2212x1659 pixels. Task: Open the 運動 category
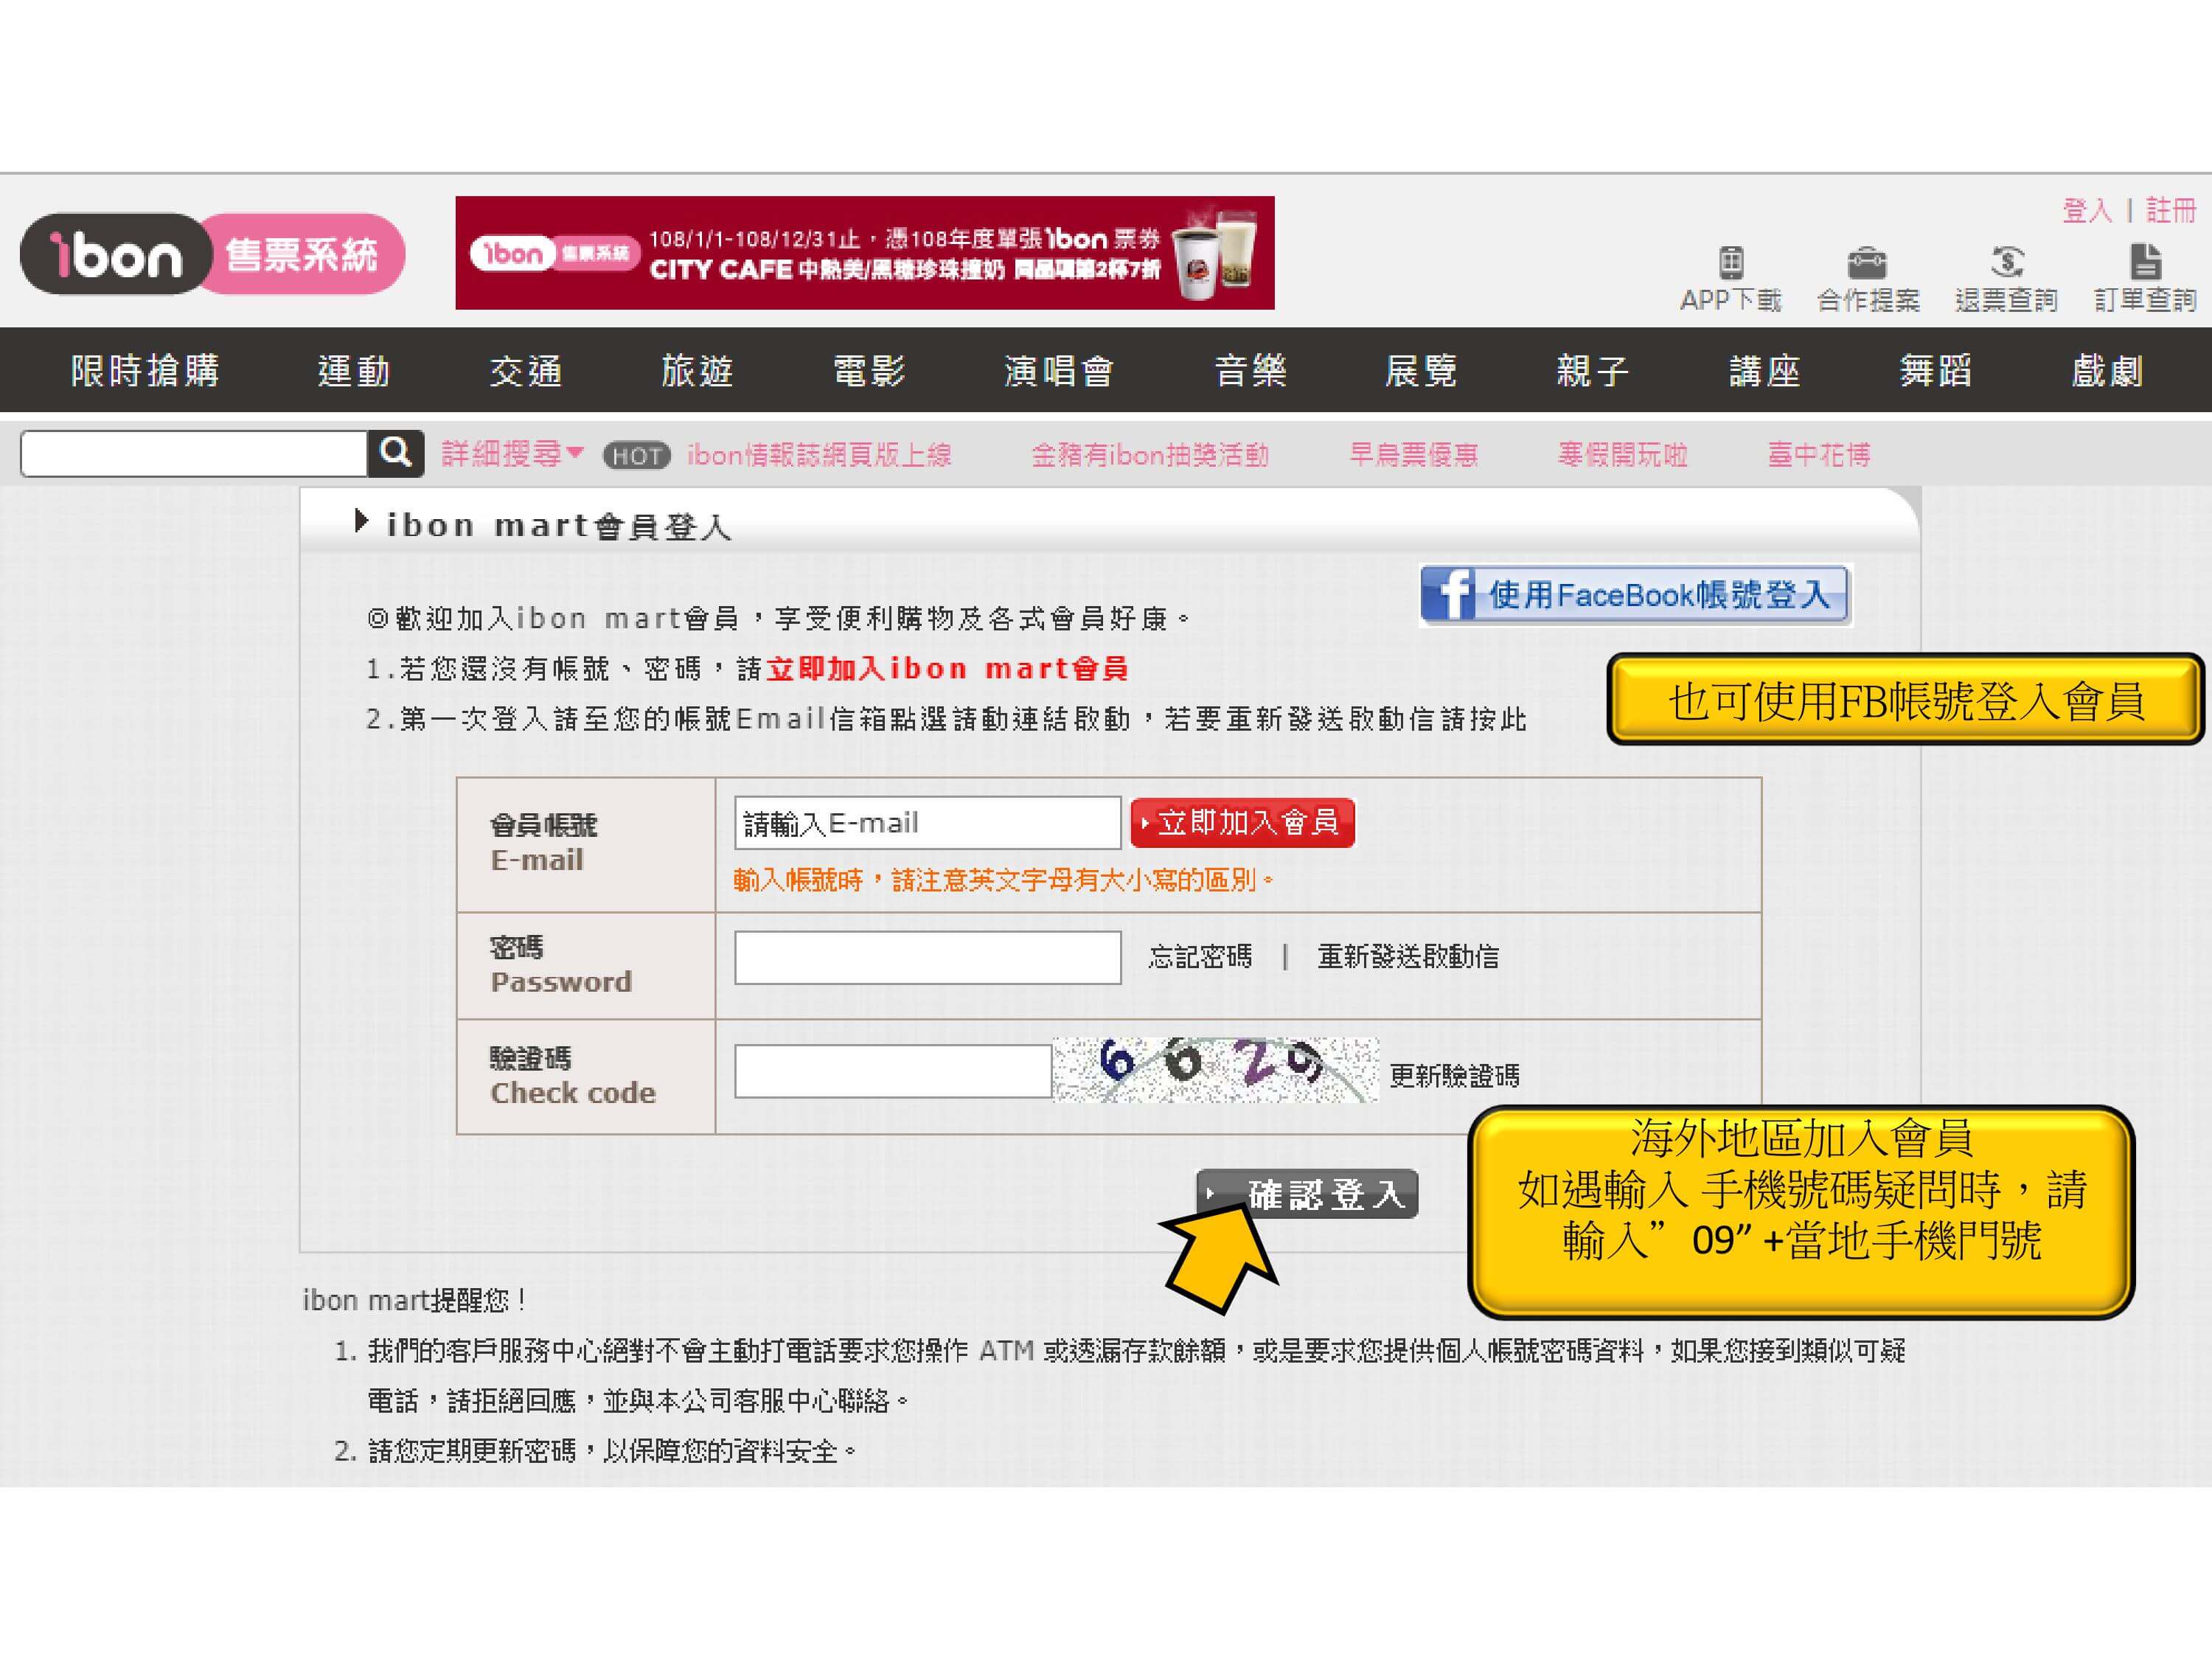click(354, 371)
